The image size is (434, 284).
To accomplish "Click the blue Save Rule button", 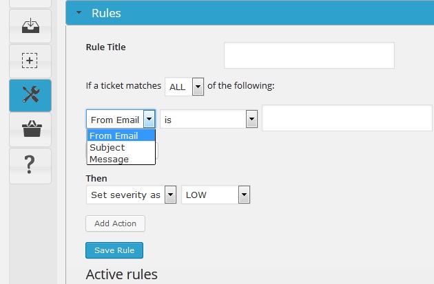I will pos(114,250).
